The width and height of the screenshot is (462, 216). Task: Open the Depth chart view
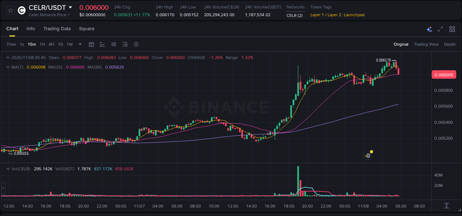point(450,44)
